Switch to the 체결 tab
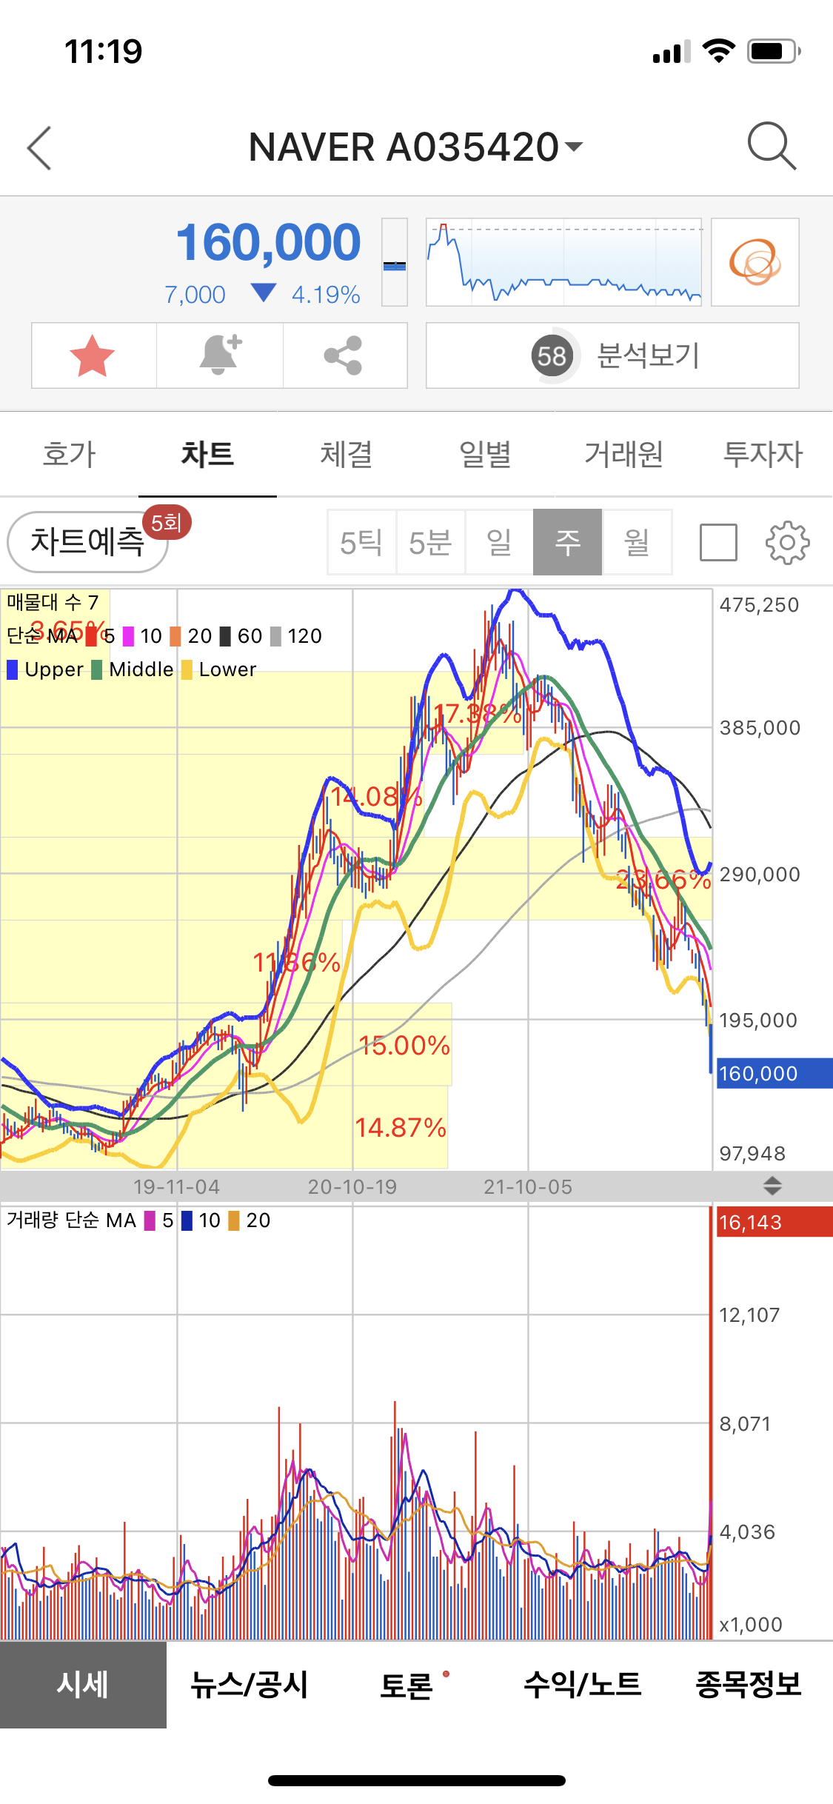833x1804 pixels. (346, 454)
